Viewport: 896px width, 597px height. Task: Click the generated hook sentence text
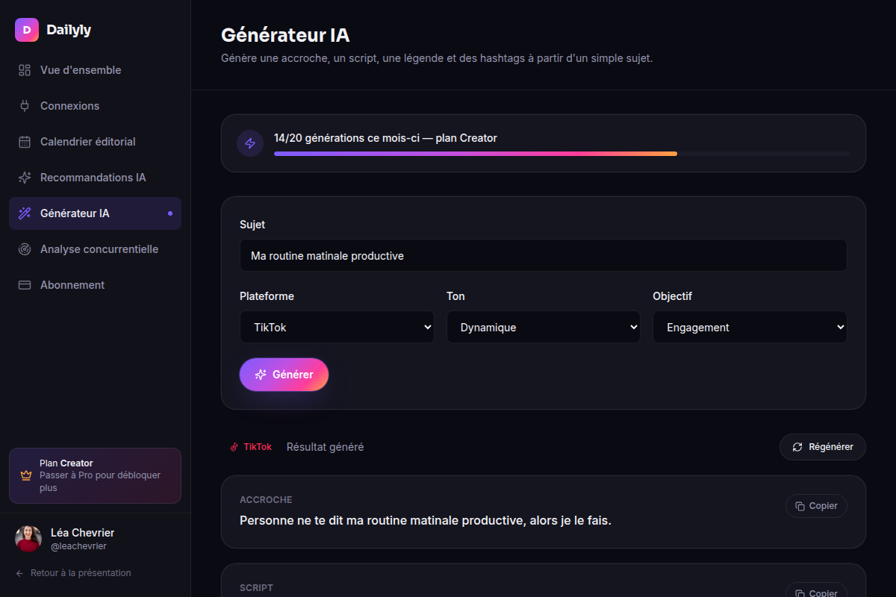point(426,520)
